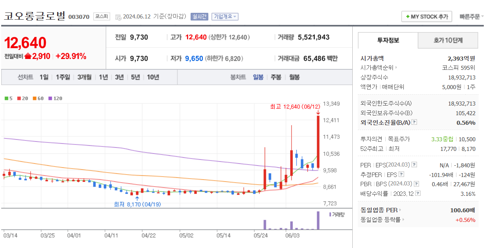Click the 상한가 12,640 text
The height and width of the screenshot is (248, 485).
[229, 37]
